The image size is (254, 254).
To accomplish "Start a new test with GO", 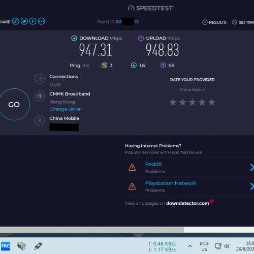I will pyautogui.click(x=14, y=104).
